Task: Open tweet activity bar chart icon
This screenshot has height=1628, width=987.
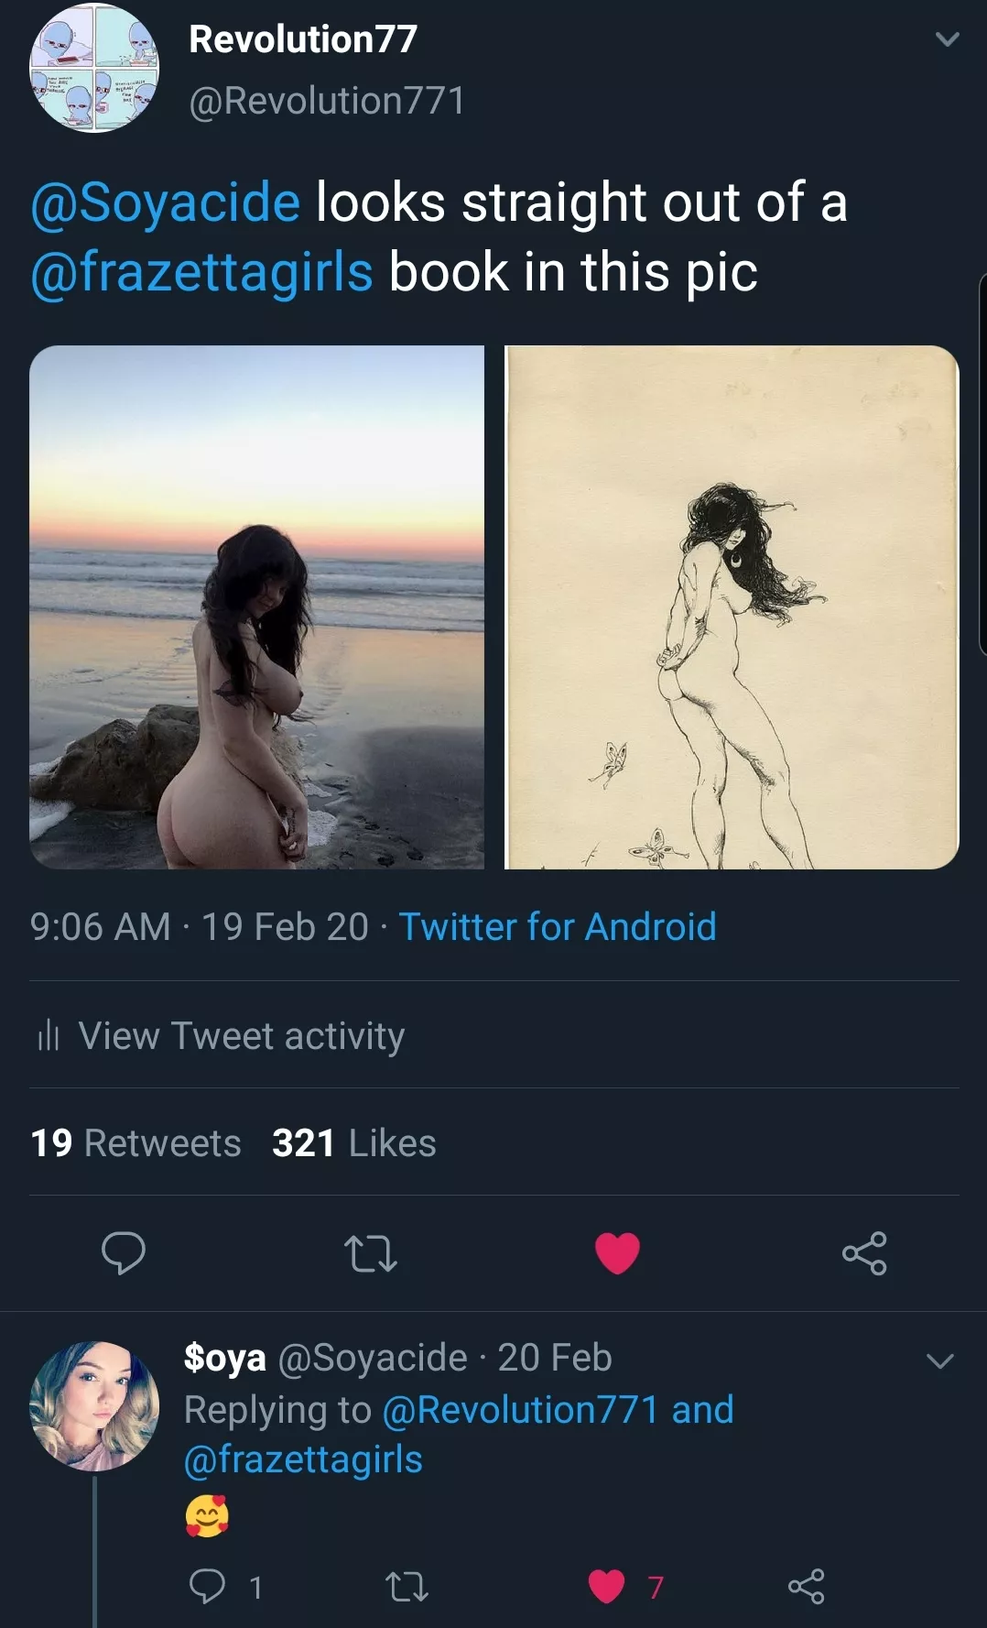Action: click(x=48, y=1036)
